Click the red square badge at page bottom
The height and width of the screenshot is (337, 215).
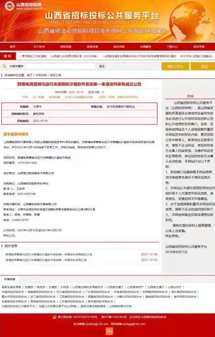tap(109, 331)
